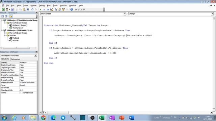The height and width of the screenshot is (121, 216).
Task: Open the Edit menu
Action: [x=13, y=5]
